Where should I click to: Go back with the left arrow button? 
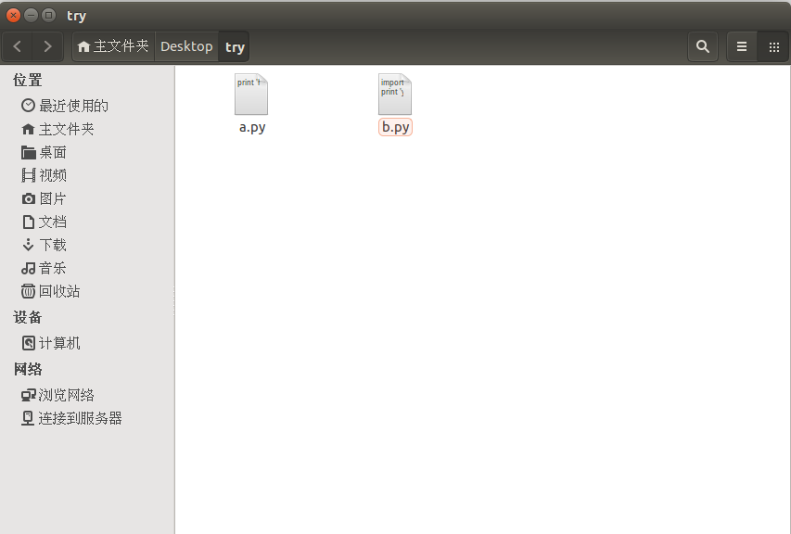click(18, 47)
